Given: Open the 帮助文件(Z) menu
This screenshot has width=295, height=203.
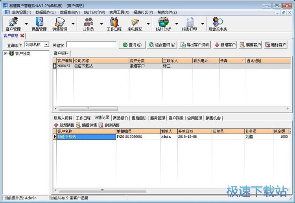Looking at the screenshot, I should [167, 12].
